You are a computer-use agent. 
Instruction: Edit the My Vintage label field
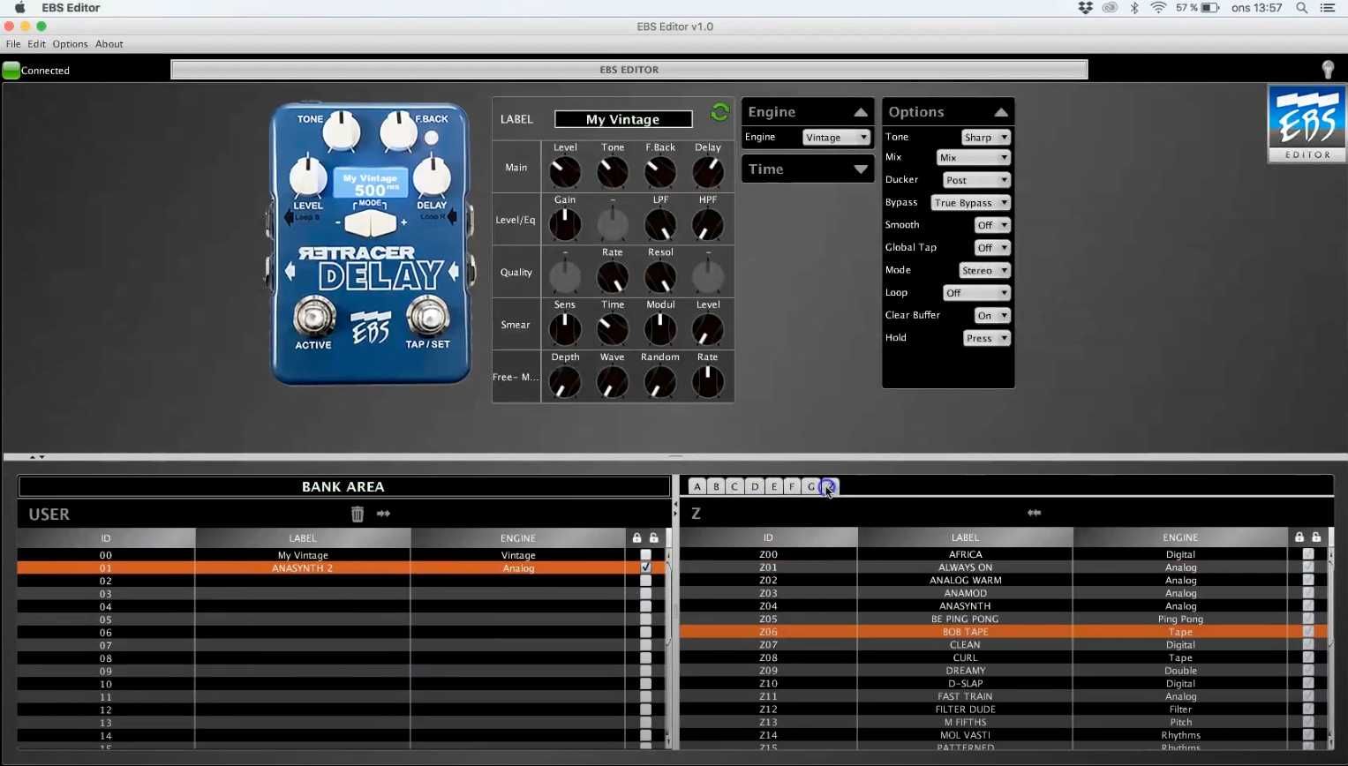coord(623,119)
